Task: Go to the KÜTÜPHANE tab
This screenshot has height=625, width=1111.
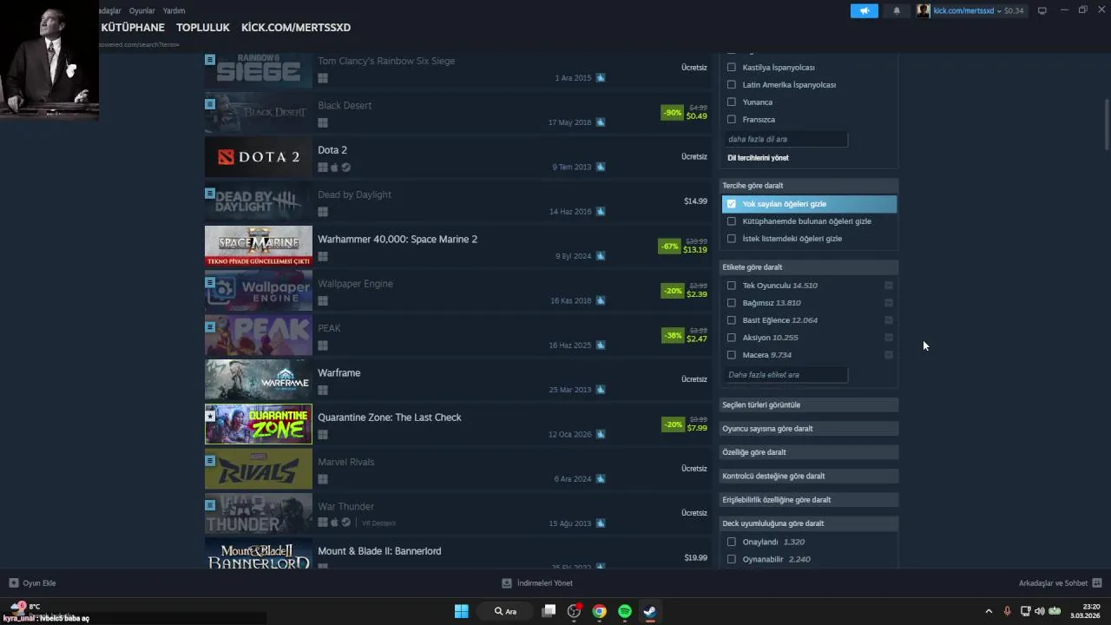Action: 133,28
